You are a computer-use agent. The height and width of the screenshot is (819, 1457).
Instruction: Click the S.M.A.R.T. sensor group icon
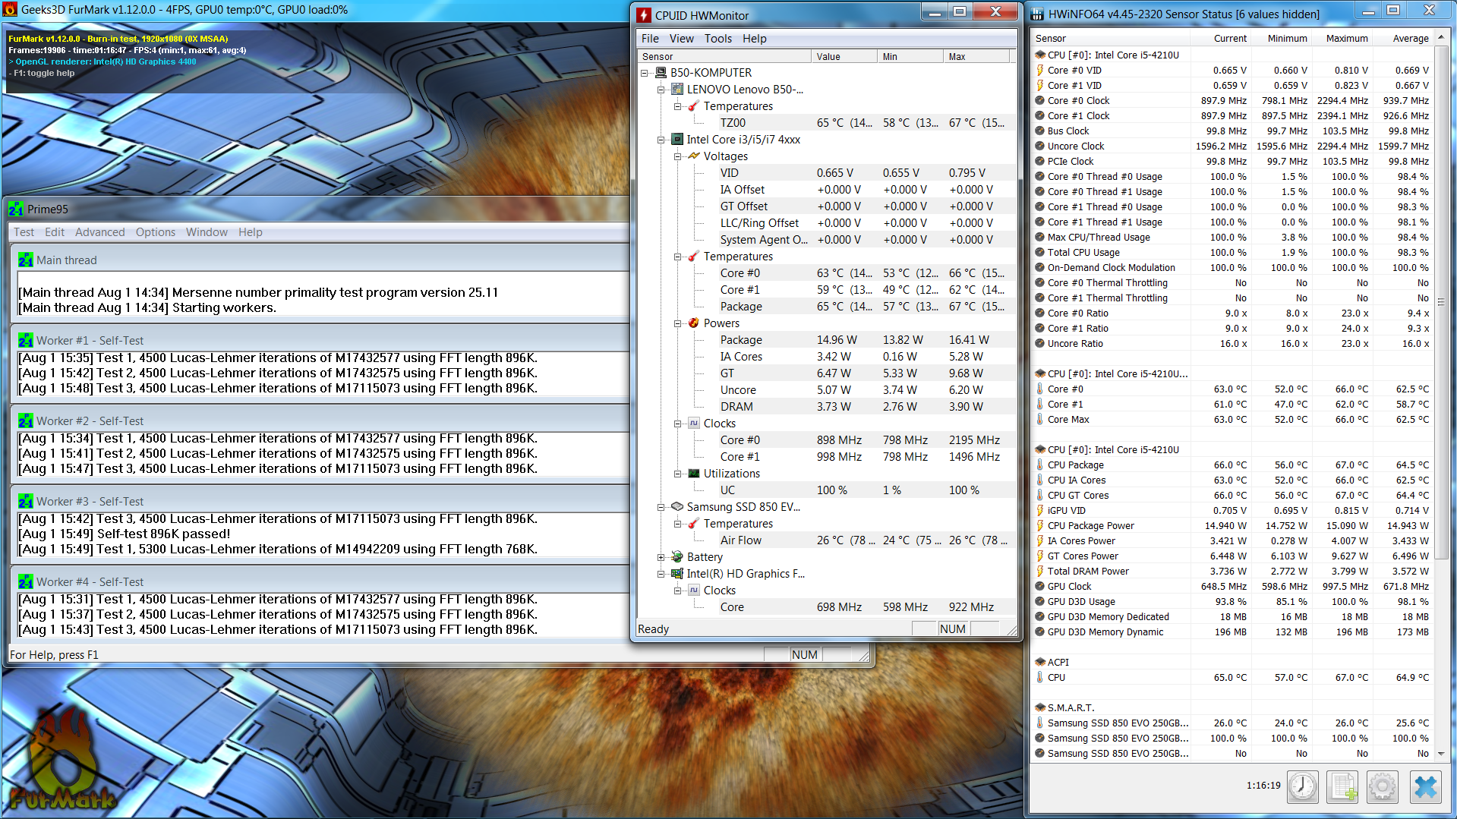(1040, 708)
